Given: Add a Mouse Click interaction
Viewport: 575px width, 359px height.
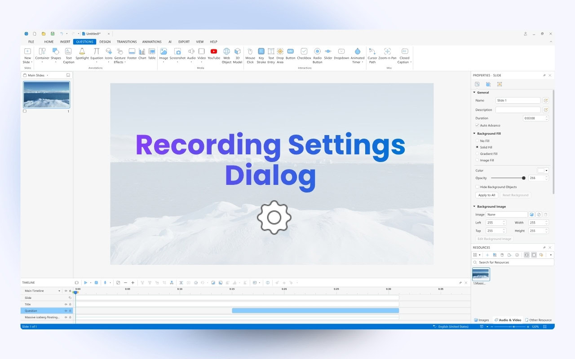Looking at the screenshot, I should [250, 56].
